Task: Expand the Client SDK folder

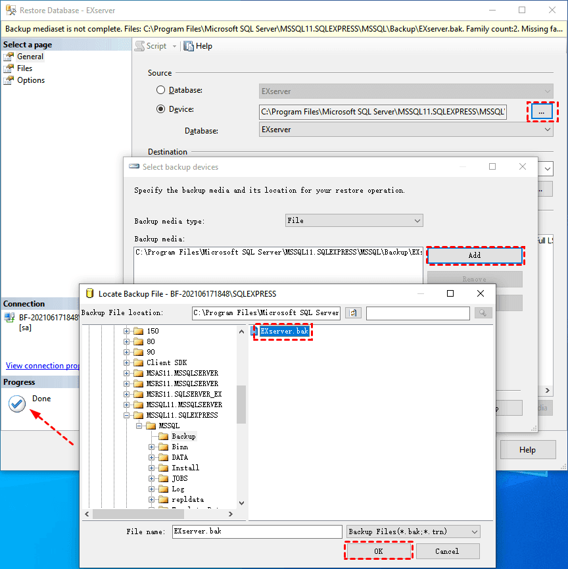Action: 126,362
